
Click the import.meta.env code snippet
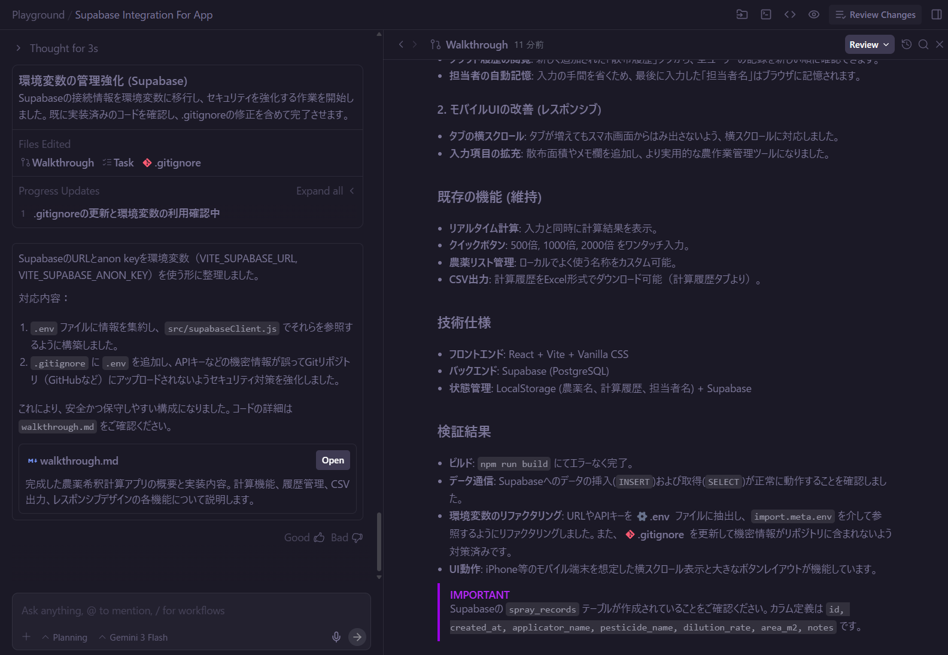coord(793,517)
